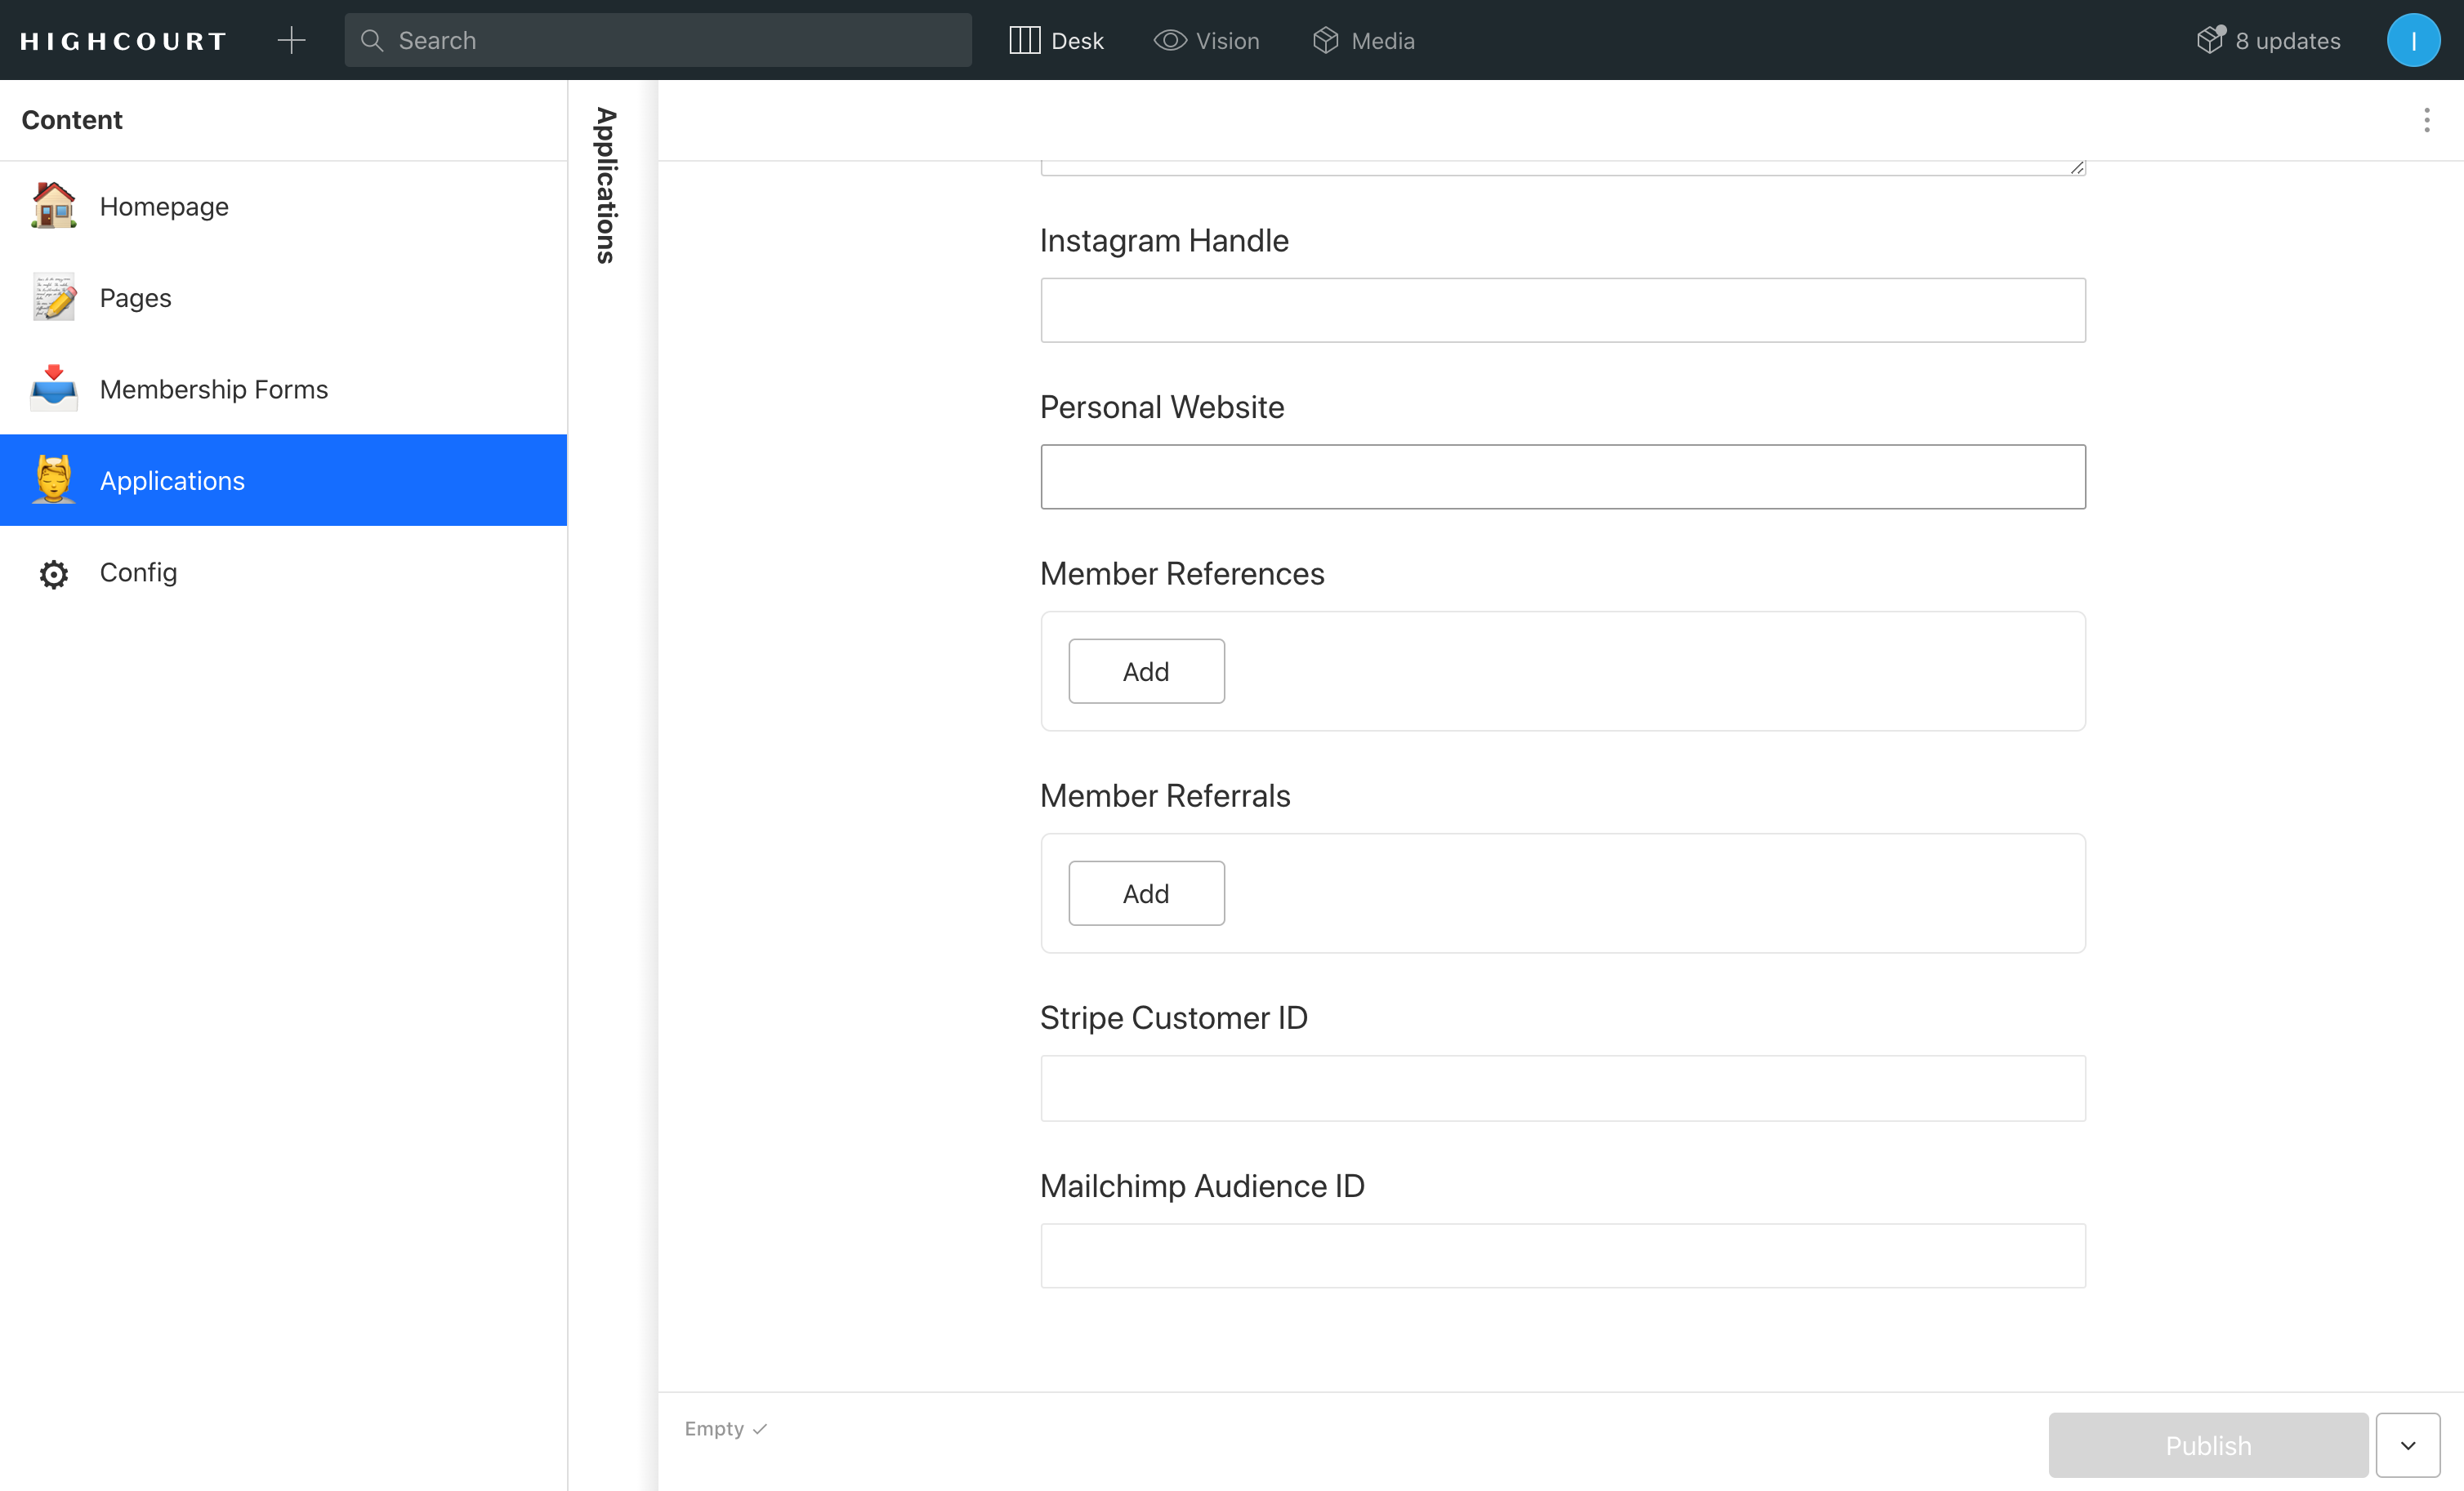Image resolution: width=2464 pixels, height=1491 pixels.
Task: Click the face icon beside Applications
Action: [54, 479]
